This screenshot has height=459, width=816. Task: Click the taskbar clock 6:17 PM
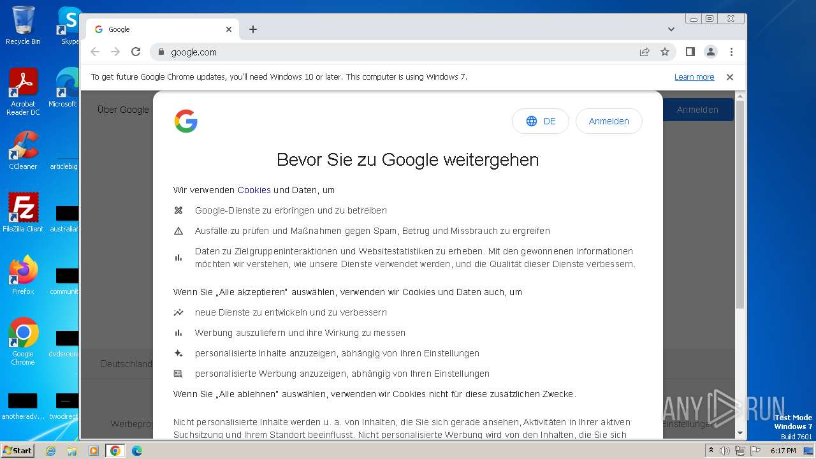[x=783, y=451]
